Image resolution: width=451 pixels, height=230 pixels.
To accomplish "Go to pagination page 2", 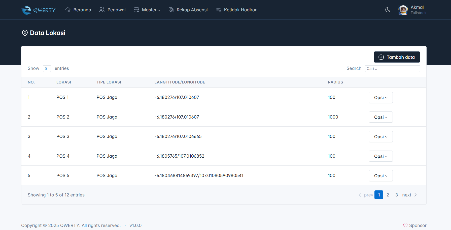I will [x=388, y=195].
